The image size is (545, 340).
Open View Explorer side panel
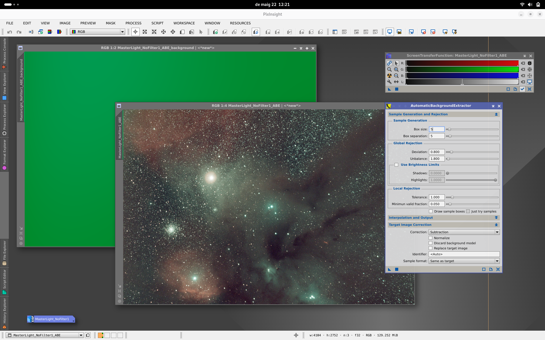tap(4, 86)
